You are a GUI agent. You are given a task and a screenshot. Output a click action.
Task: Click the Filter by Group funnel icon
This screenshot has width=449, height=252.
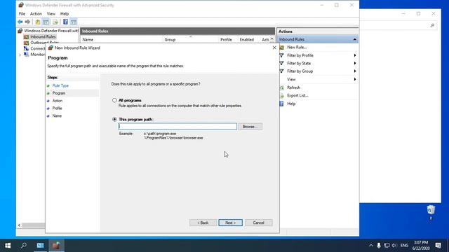282,71
